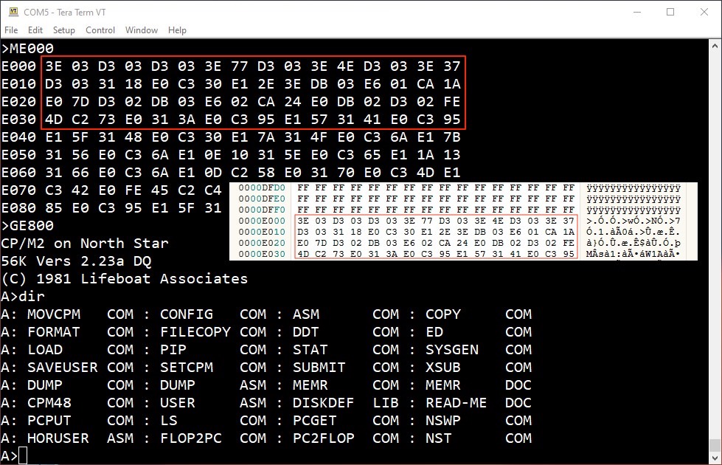Minimize the Tera Term window
Image resolution: width=722 pixels, height=465 pixels.
tap(636, 12)
